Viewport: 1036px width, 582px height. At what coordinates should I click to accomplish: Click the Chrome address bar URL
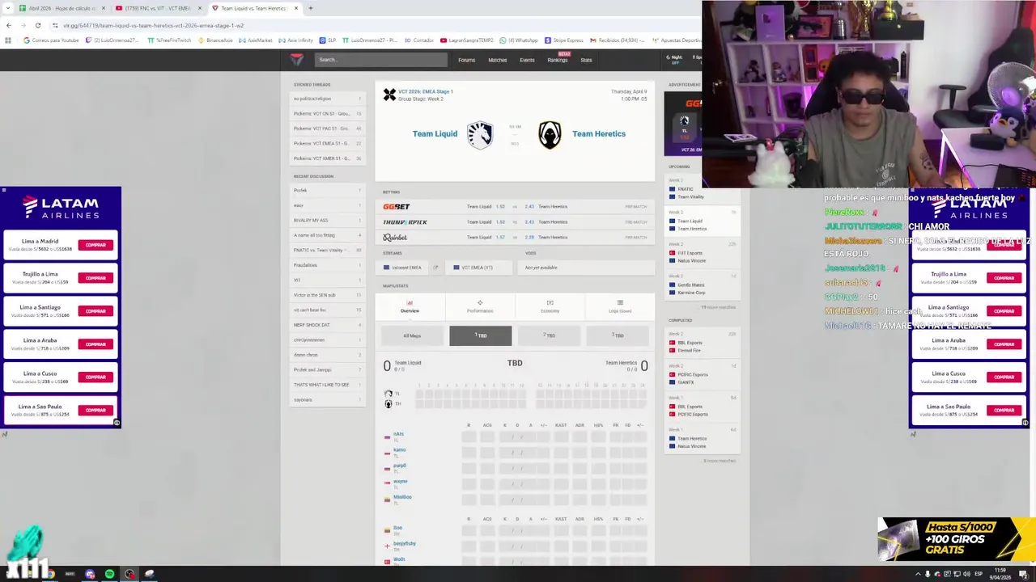pyautogui.click(x=154, y=25)
